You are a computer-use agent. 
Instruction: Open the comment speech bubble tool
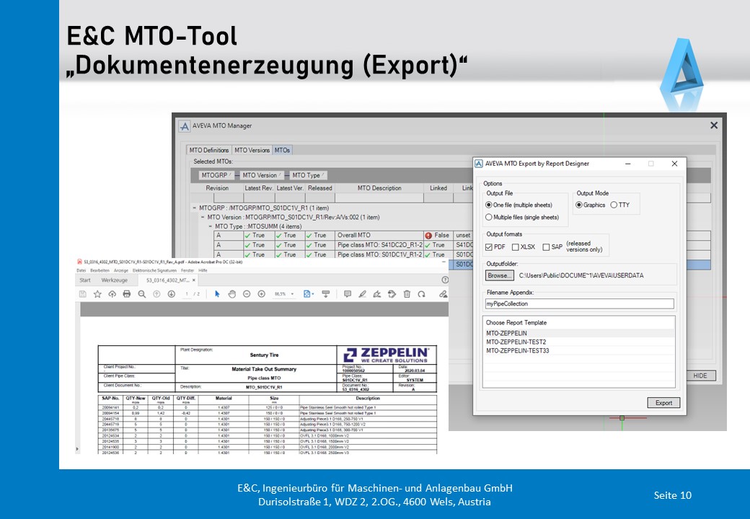click(347, 294)
